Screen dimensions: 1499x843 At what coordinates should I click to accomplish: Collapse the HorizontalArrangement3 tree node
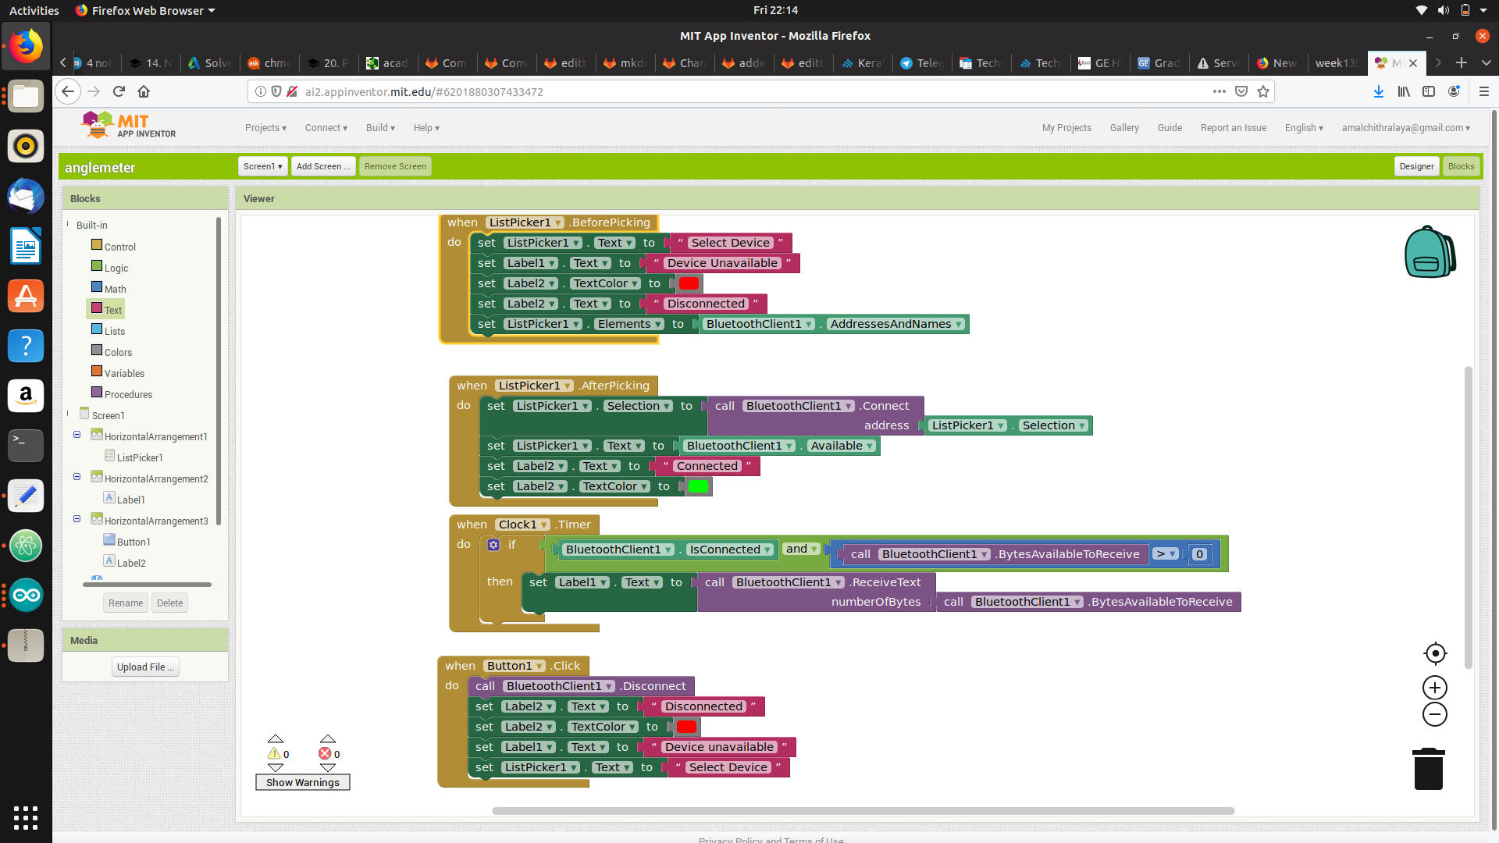tap(77, 519)
